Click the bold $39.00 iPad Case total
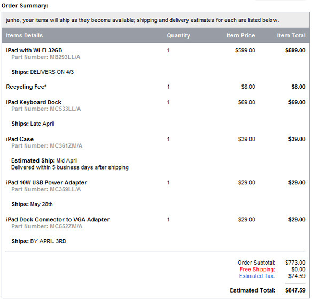This screenshot has height=300, width=312. (297, 139)
